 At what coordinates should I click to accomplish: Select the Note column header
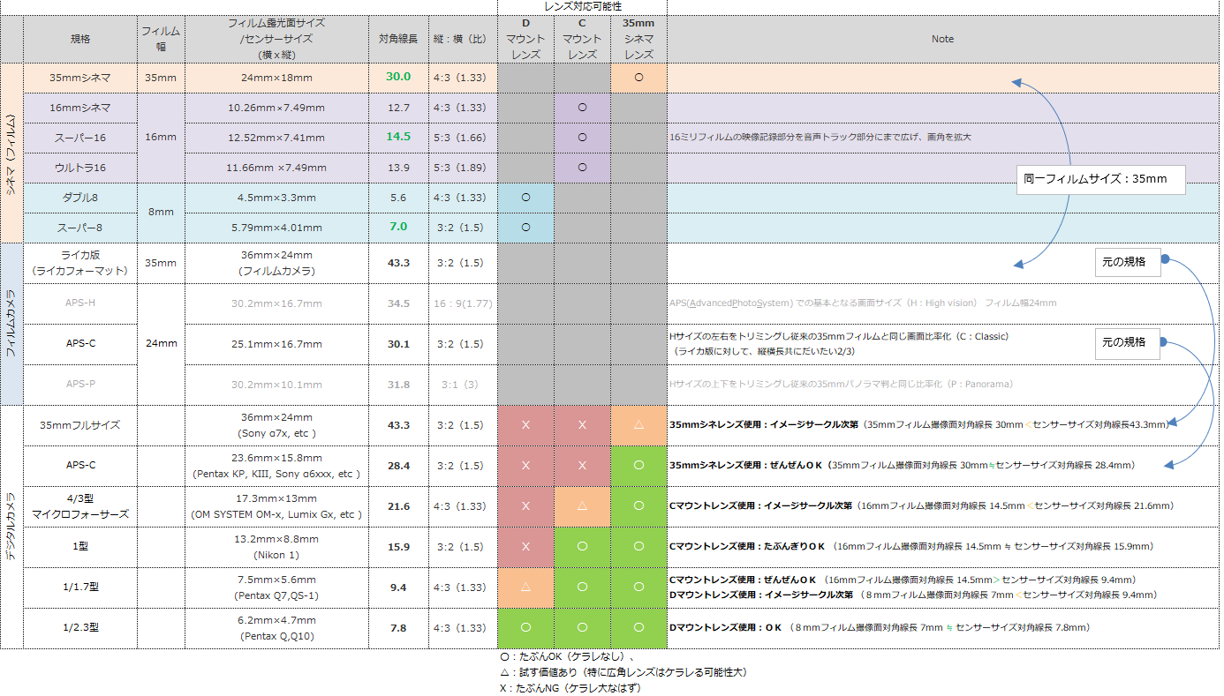pos(942,39)
